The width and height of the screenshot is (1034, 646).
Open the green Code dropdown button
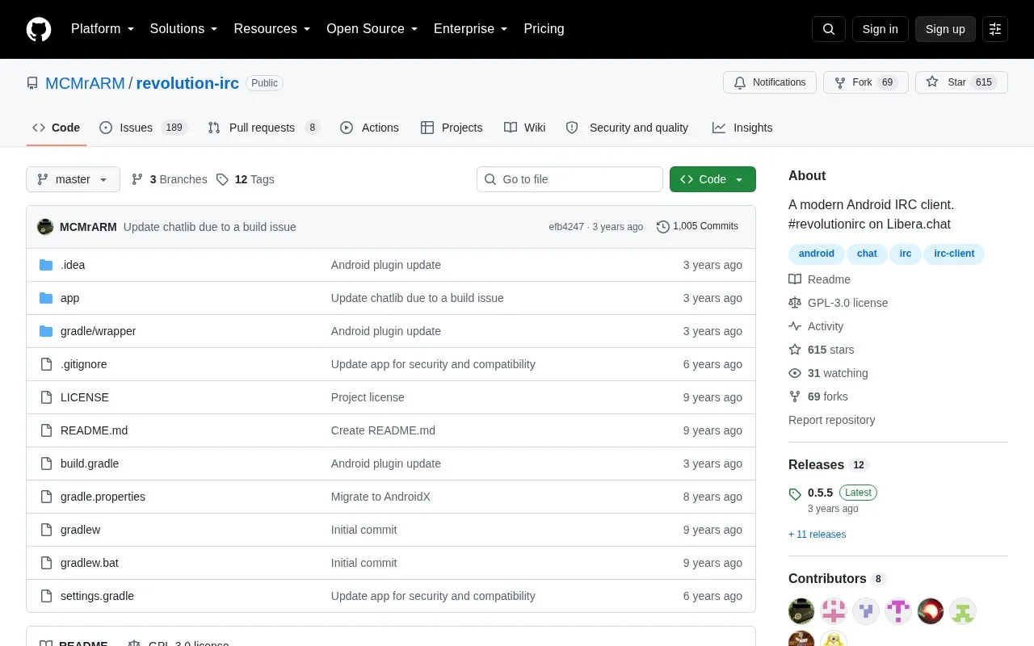point(712,179)
